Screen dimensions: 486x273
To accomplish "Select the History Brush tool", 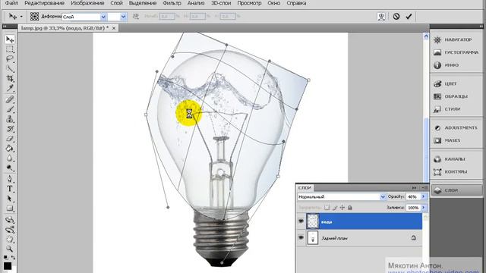I will point(10,129).
